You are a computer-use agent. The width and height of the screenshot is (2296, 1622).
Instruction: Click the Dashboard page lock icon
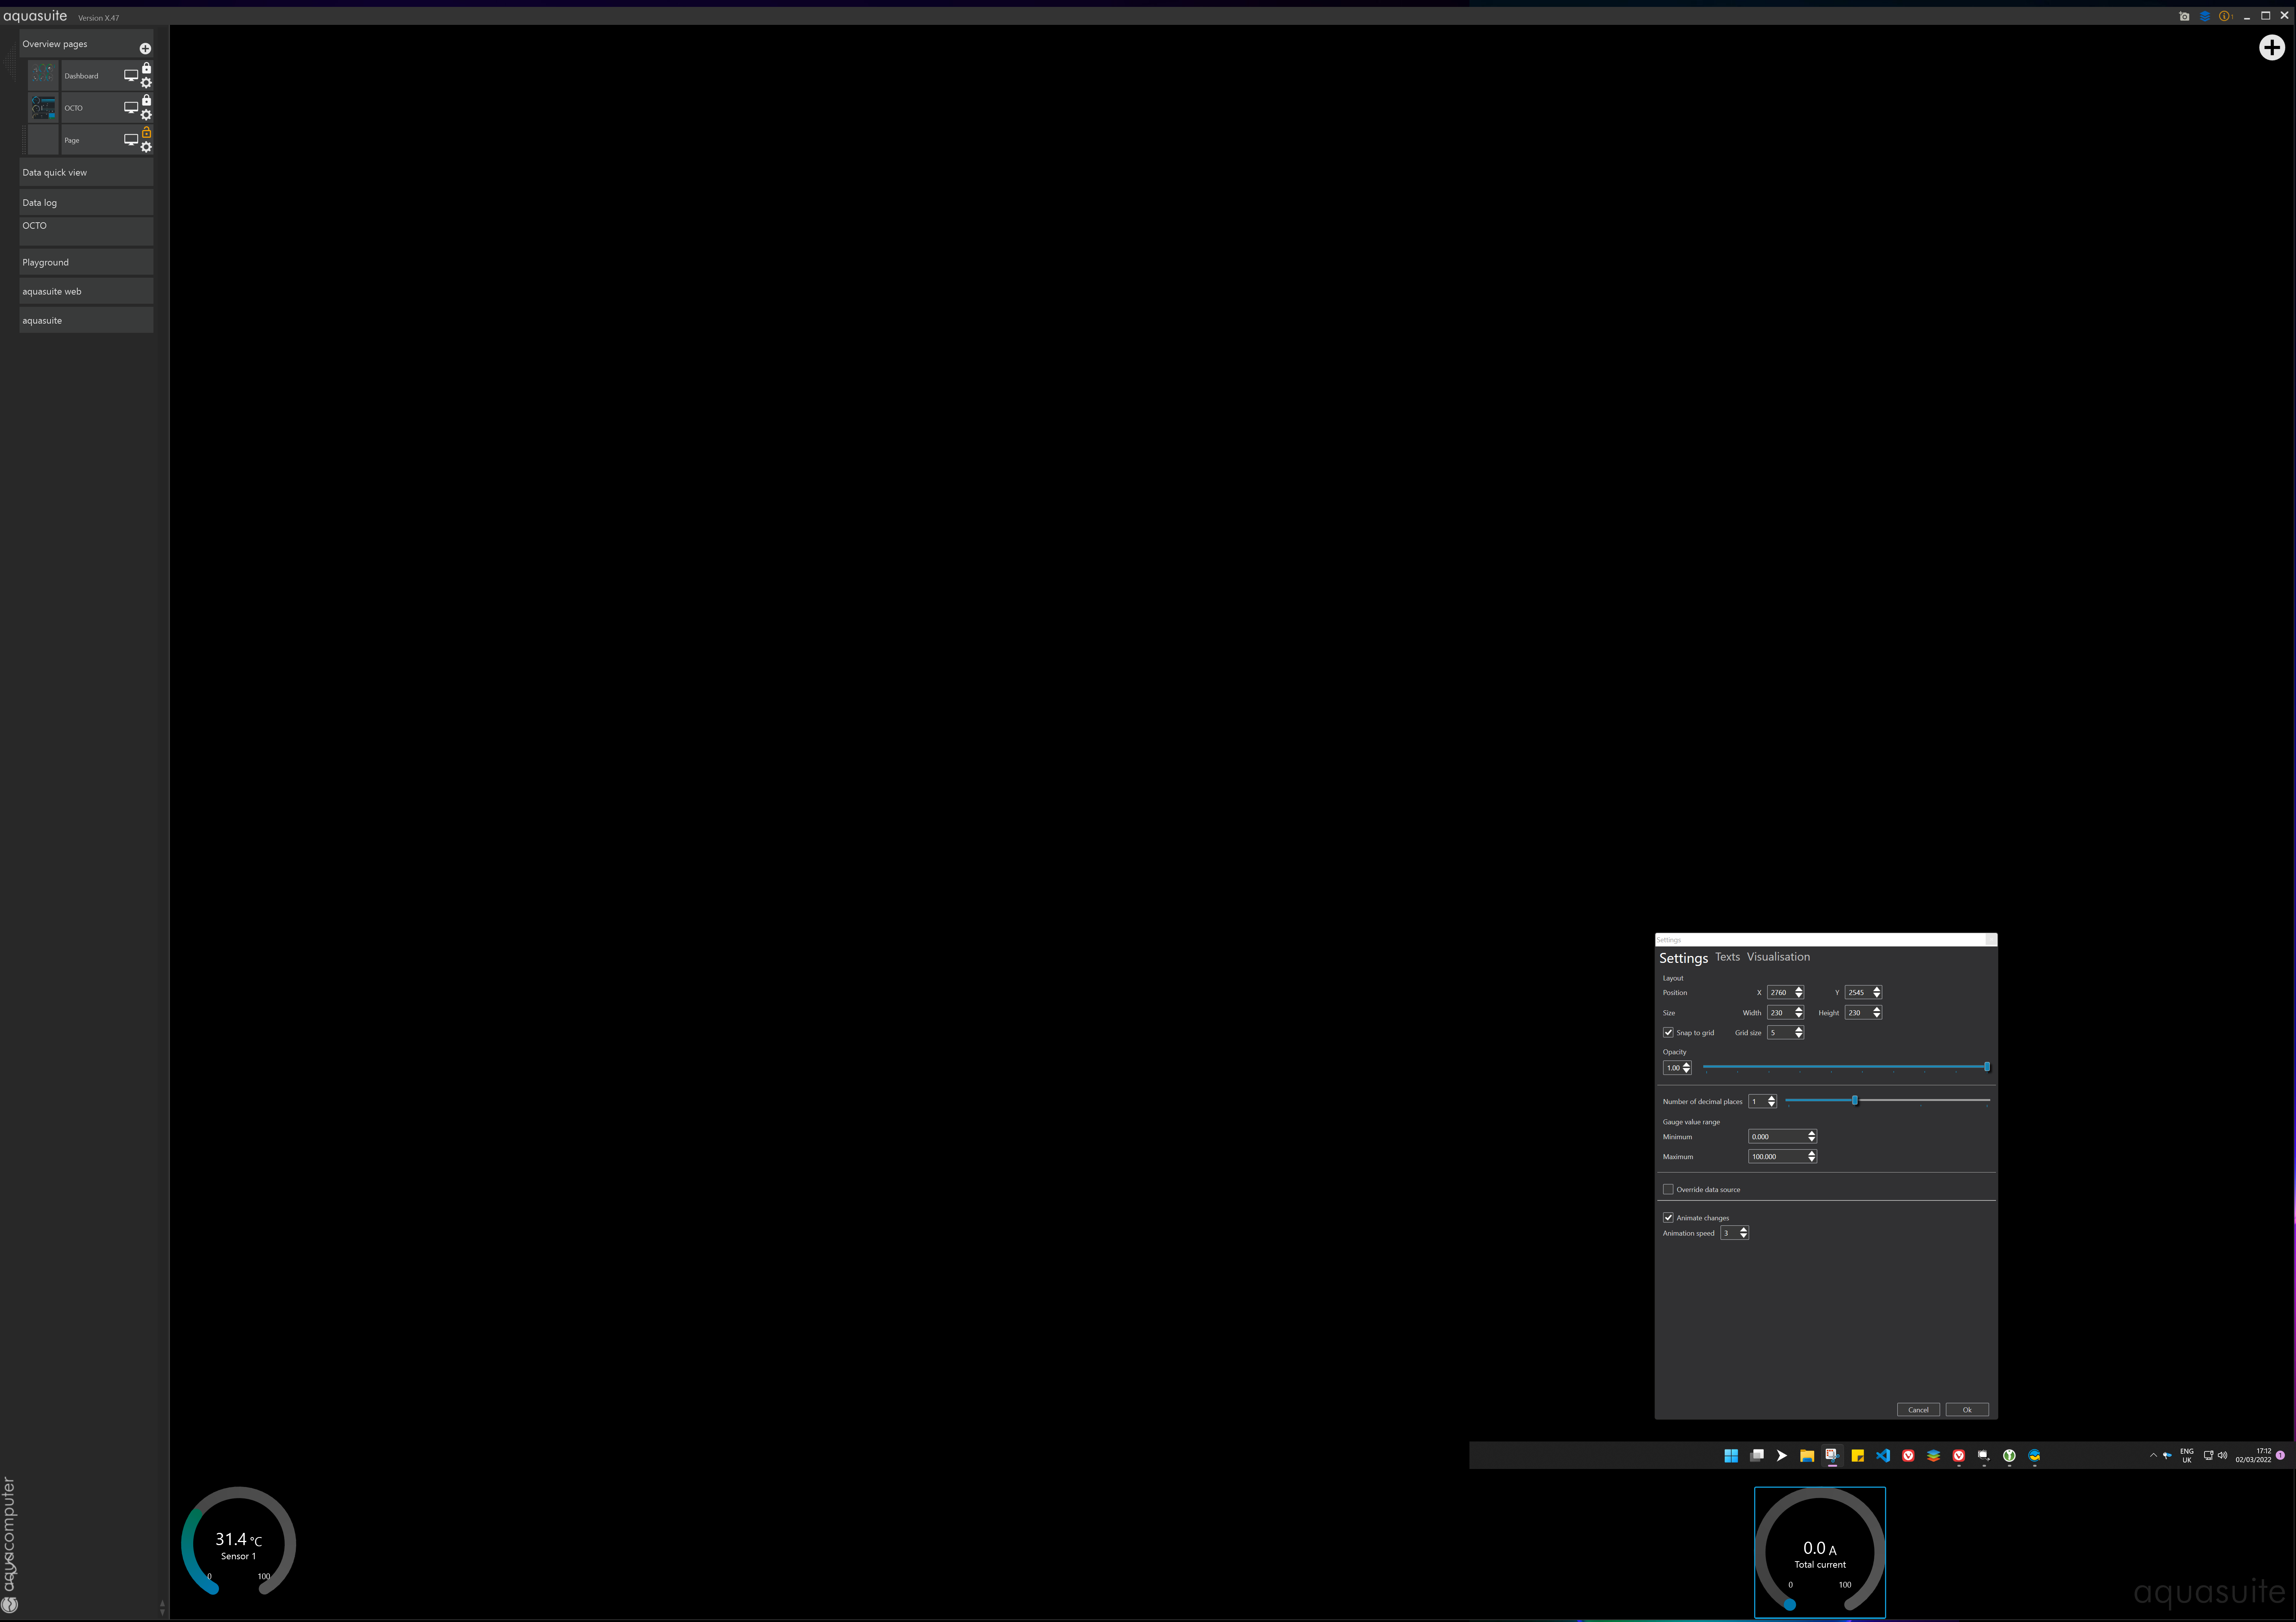click(x=147, y=68)
